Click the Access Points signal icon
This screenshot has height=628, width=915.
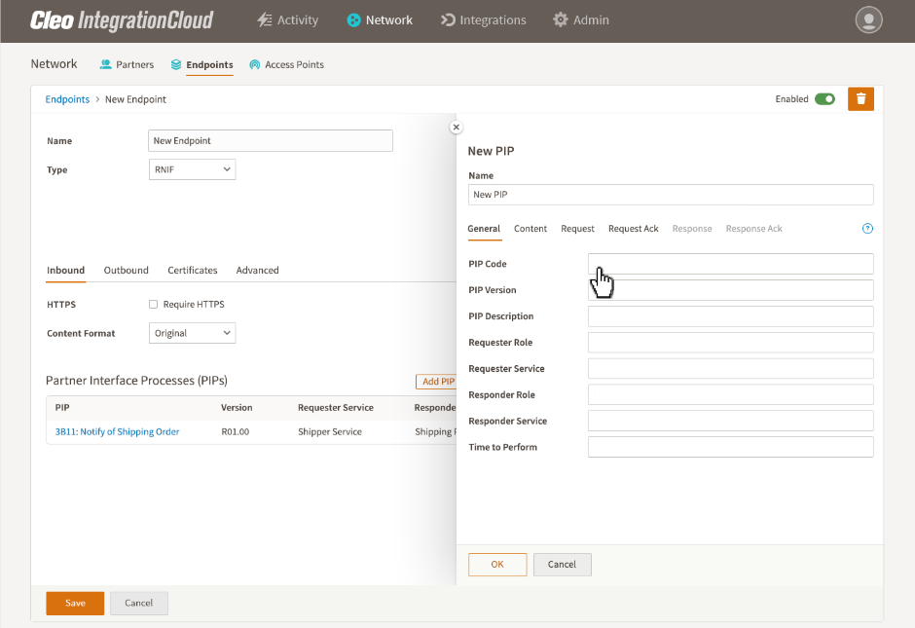coord(254,64)
